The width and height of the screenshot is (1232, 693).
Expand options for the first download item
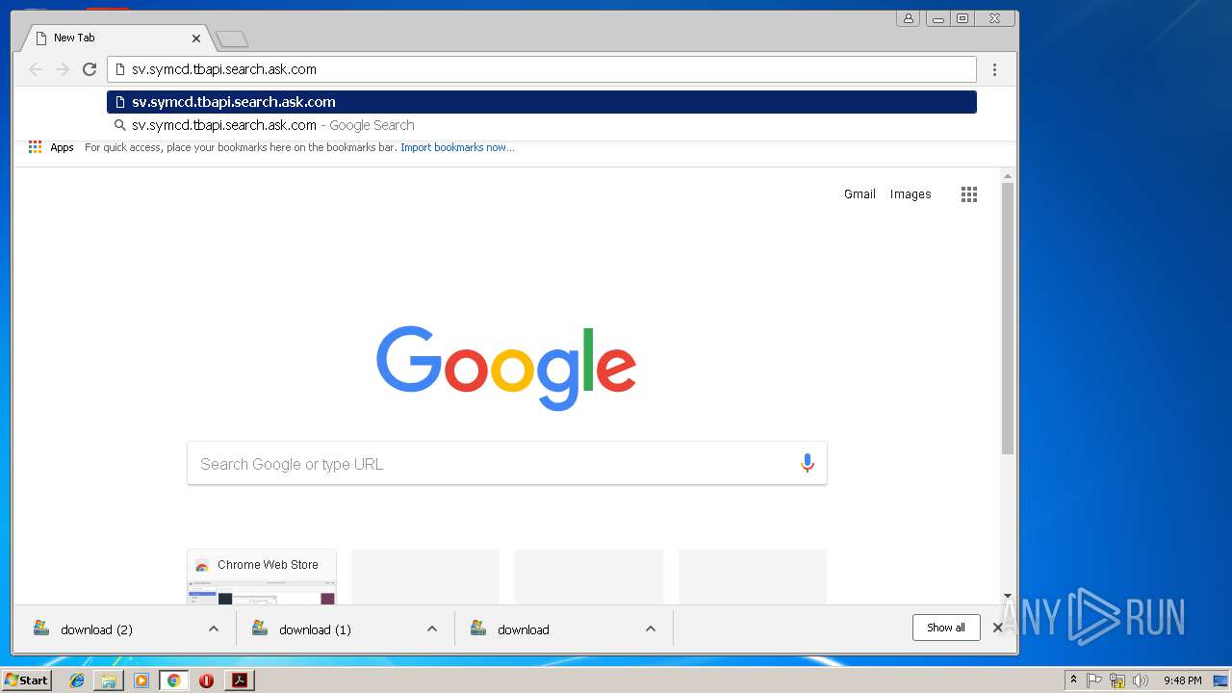click(x=651, y=629)
